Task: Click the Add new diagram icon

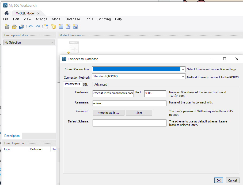Action: point(46,27)
